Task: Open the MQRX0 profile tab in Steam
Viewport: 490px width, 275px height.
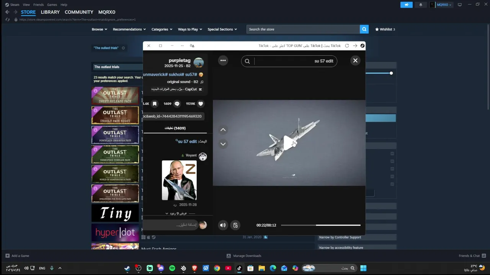Action: [107, 12]
